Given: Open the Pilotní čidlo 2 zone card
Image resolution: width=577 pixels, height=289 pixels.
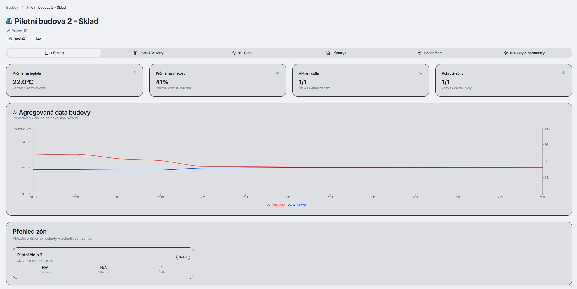Looking at the screenshot, I should coord(103,262).
